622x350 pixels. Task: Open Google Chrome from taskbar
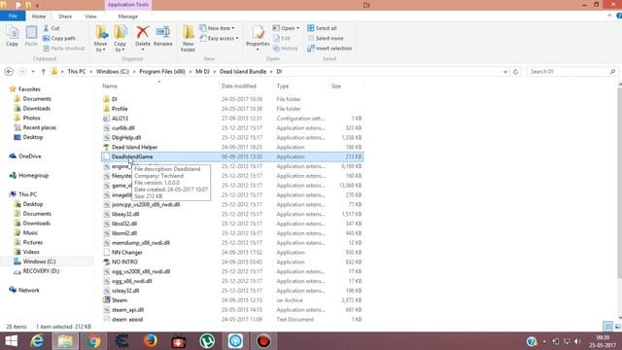tap(93, 341)
